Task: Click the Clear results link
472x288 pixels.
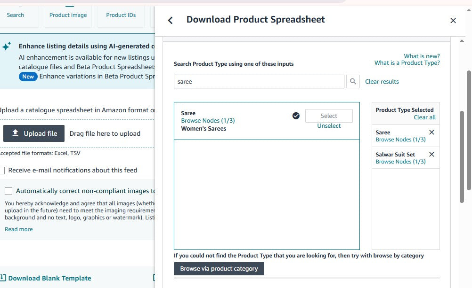Action: 382,82
